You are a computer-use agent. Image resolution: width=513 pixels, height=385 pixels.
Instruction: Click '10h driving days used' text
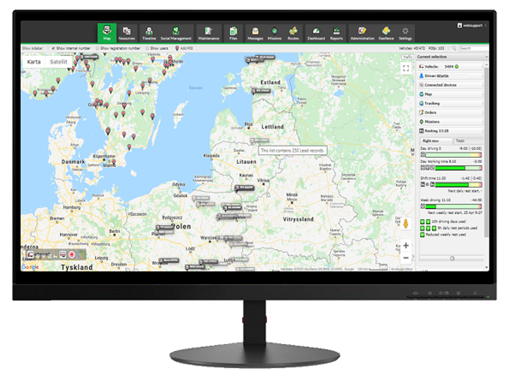coord(450,222)
